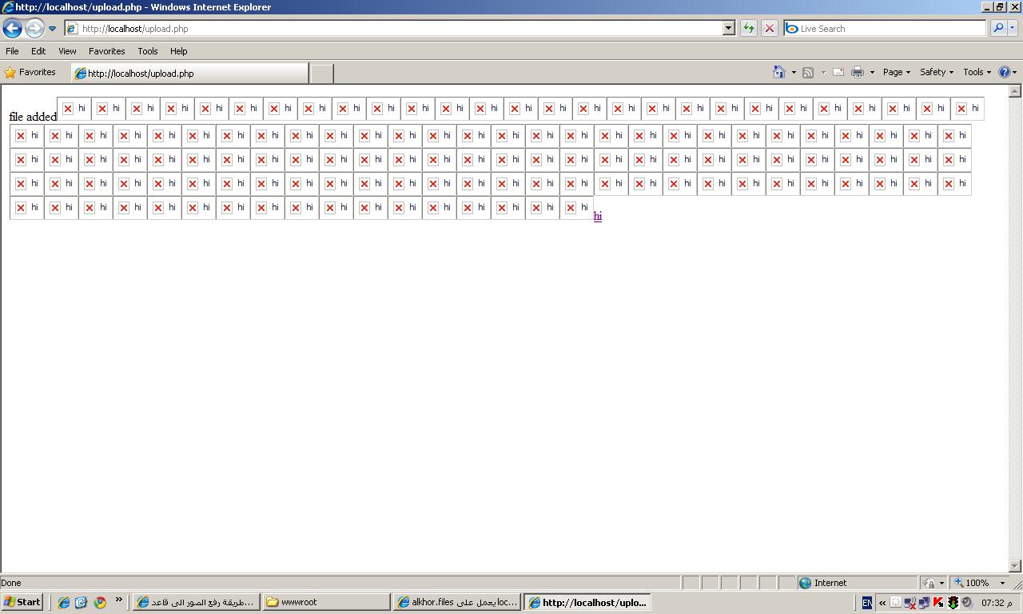This screenshot has width=1023, height=614.
Task: Open the Safety dropdown menu
Action: coord(936,72)
